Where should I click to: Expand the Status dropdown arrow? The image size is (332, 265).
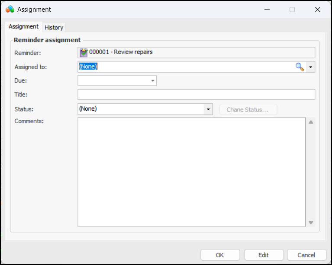[208, 109]
